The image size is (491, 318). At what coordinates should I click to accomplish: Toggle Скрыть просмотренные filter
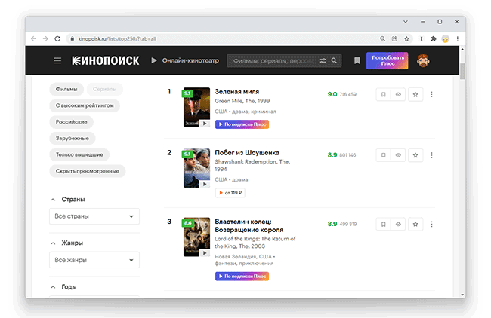coord(88,171)
